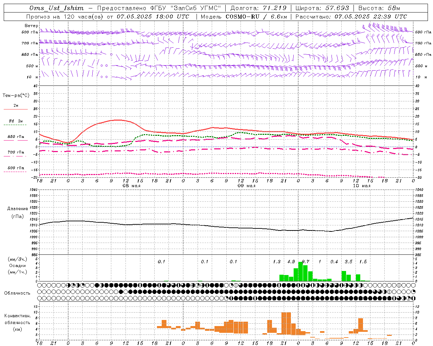This screenshot has width=433, height=346.
Task: Click the (мм/3ч.) unit label
Action: pyautogui.click(x=18, y=259)
